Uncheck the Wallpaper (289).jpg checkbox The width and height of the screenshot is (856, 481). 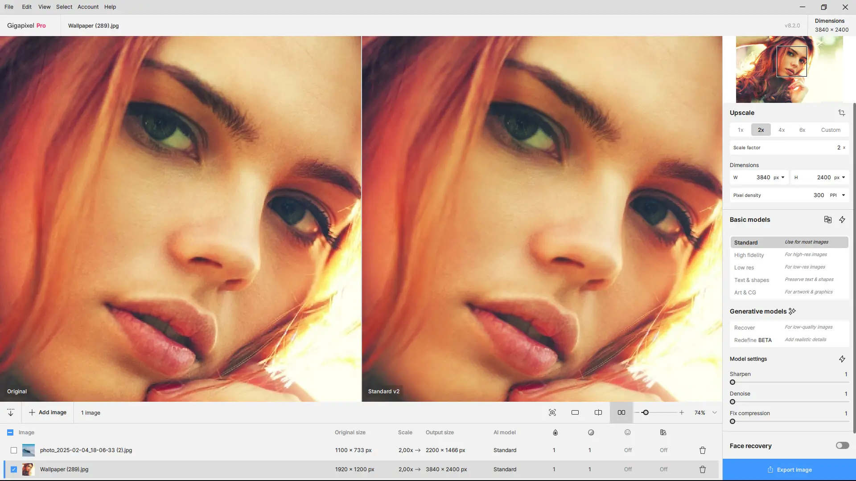(14, 469)
